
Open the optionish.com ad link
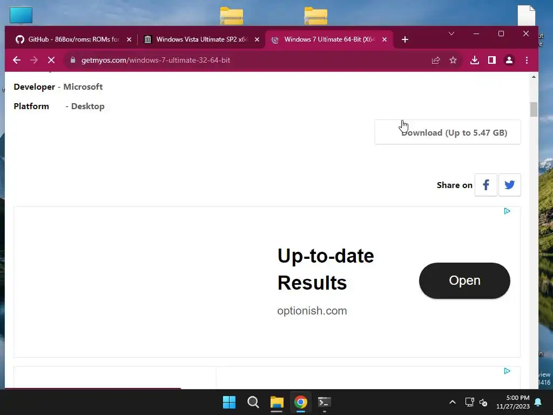click(x=312, y=311)
